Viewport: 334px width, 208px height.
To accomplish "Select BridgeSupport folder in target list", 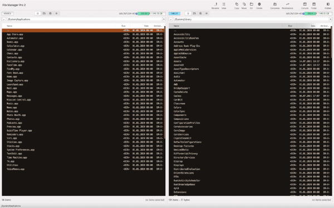I will [250, 88].
